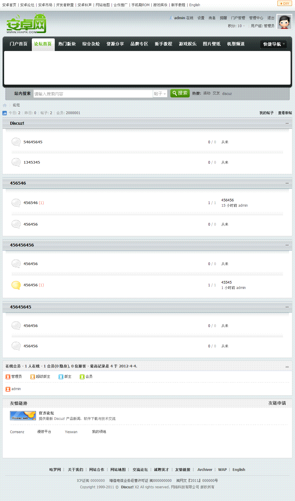Open the 品牌专区 navigation tab
Viewport: 295px width, 501px height.
point(139,44)
